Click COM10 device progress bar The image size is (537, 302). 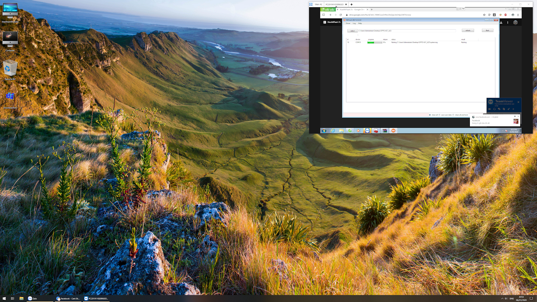click(x=375, y=42)
